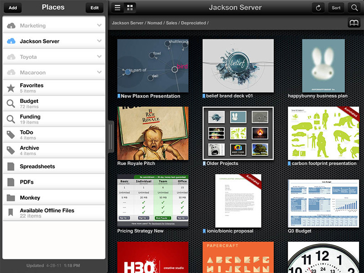The height and width of the screenshot is (273, 364).
Task: Click the Monkey folder icon
Action: (11, 198)
